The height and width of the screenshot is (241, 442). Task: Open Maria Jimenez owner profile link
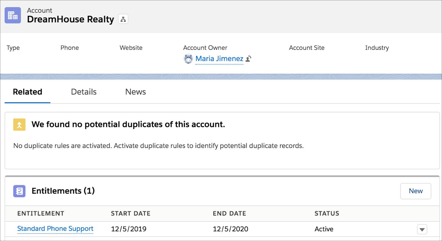point(219,59)
